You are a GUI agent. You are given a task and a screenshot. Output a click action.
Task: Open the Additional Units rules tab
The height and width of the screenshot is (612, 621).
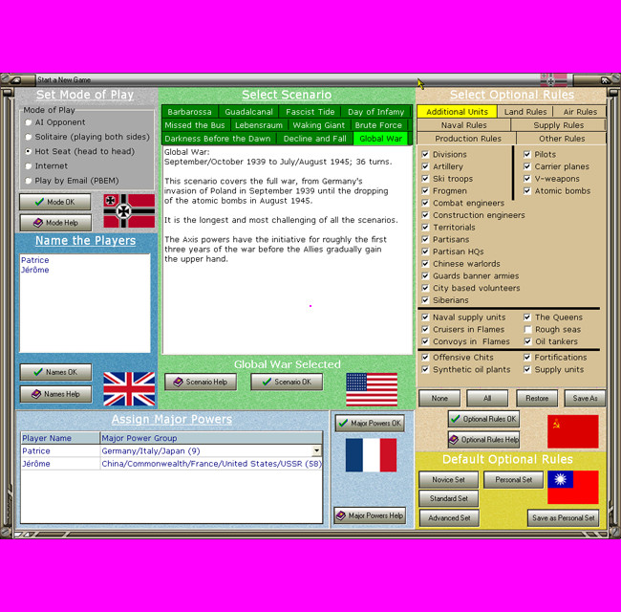click(x=457, y=112)
